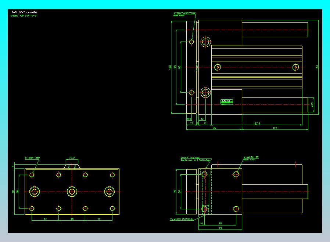Click the "4-M10x1.5P" thread callout

coord(251,157)
